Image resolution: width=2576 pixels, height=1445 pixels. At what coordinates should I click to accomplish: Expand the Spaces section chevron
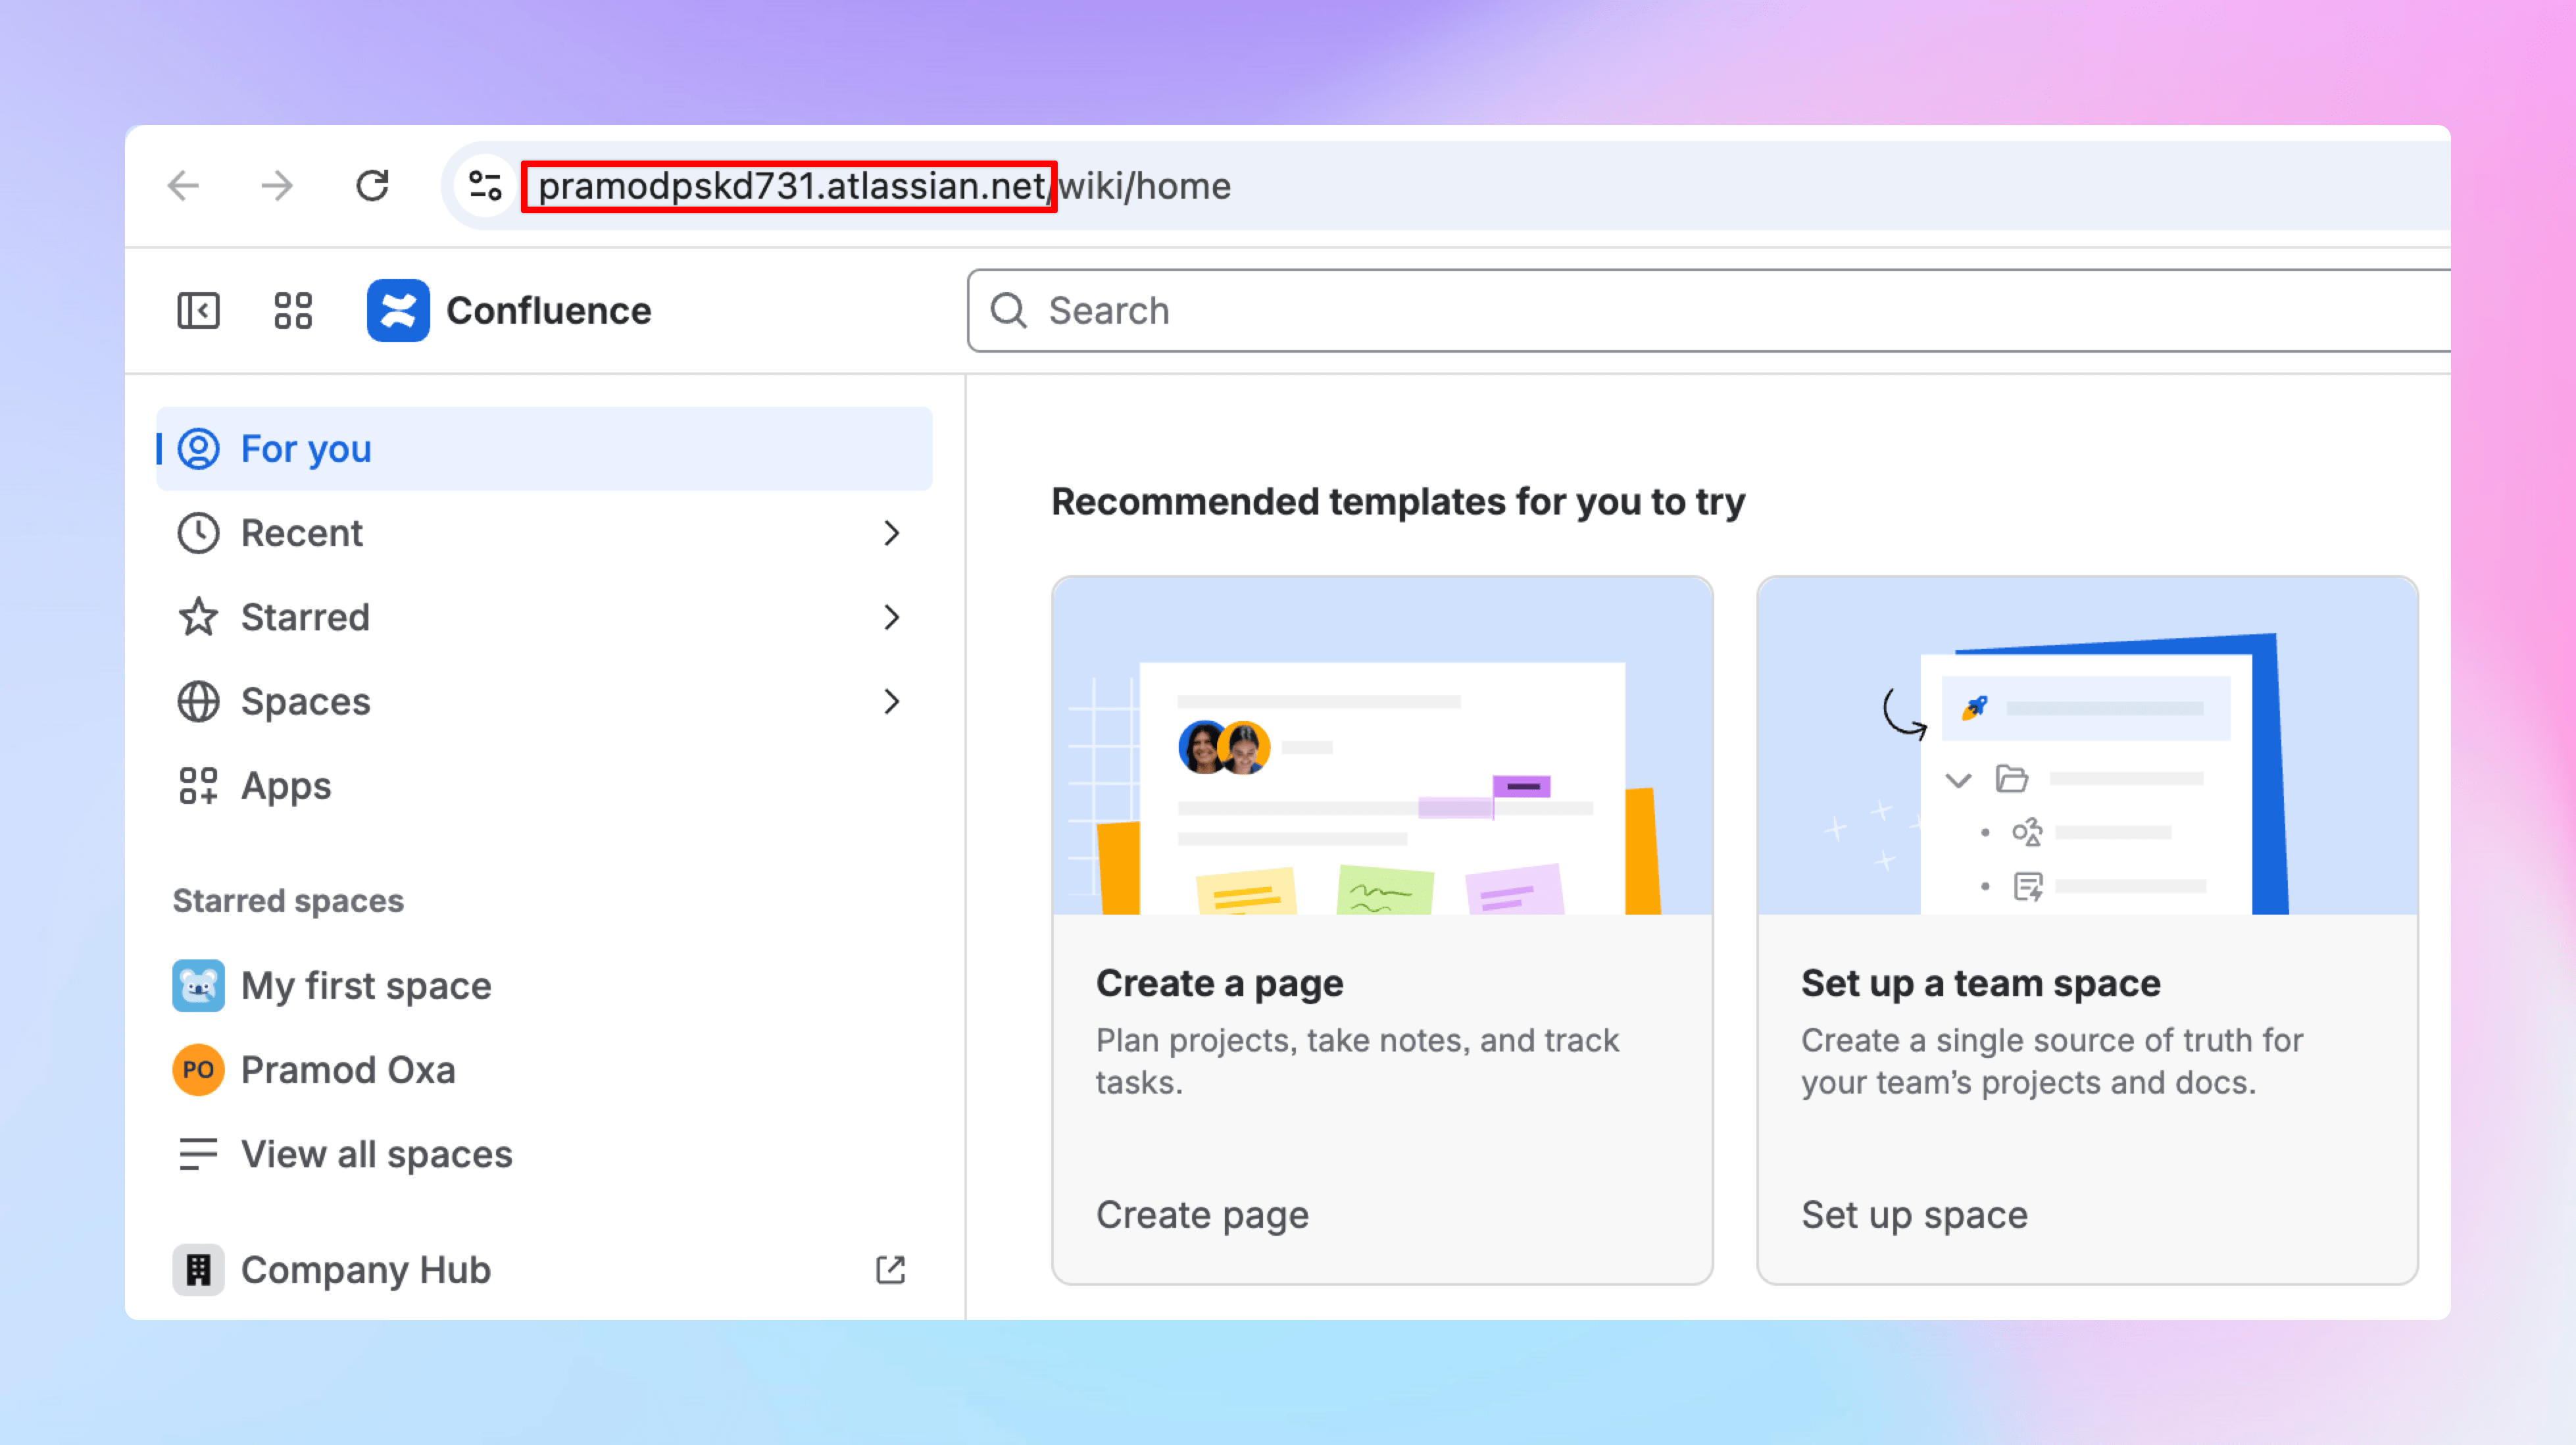point(892,702)
